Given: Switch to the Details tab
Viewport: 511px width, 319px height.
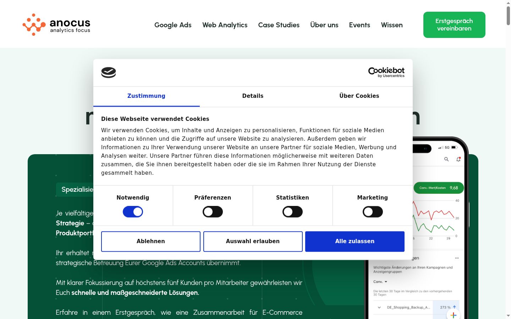Looking at the screenshot, I should 253,96.
